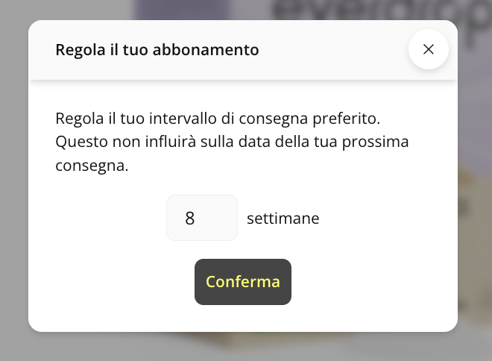Click the "Regola il tuo abbonamento" title
This screenshot has height=361, width=492.
(x=157, y=50)
